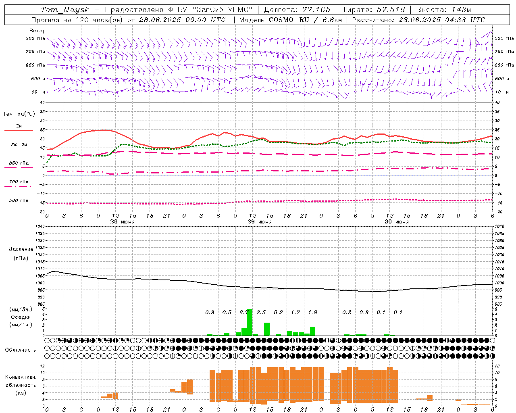Screen dimensions: 516x413
Task: Click the "(мм/1ч.)" precipitation unit label
Action: click(21, 324)
